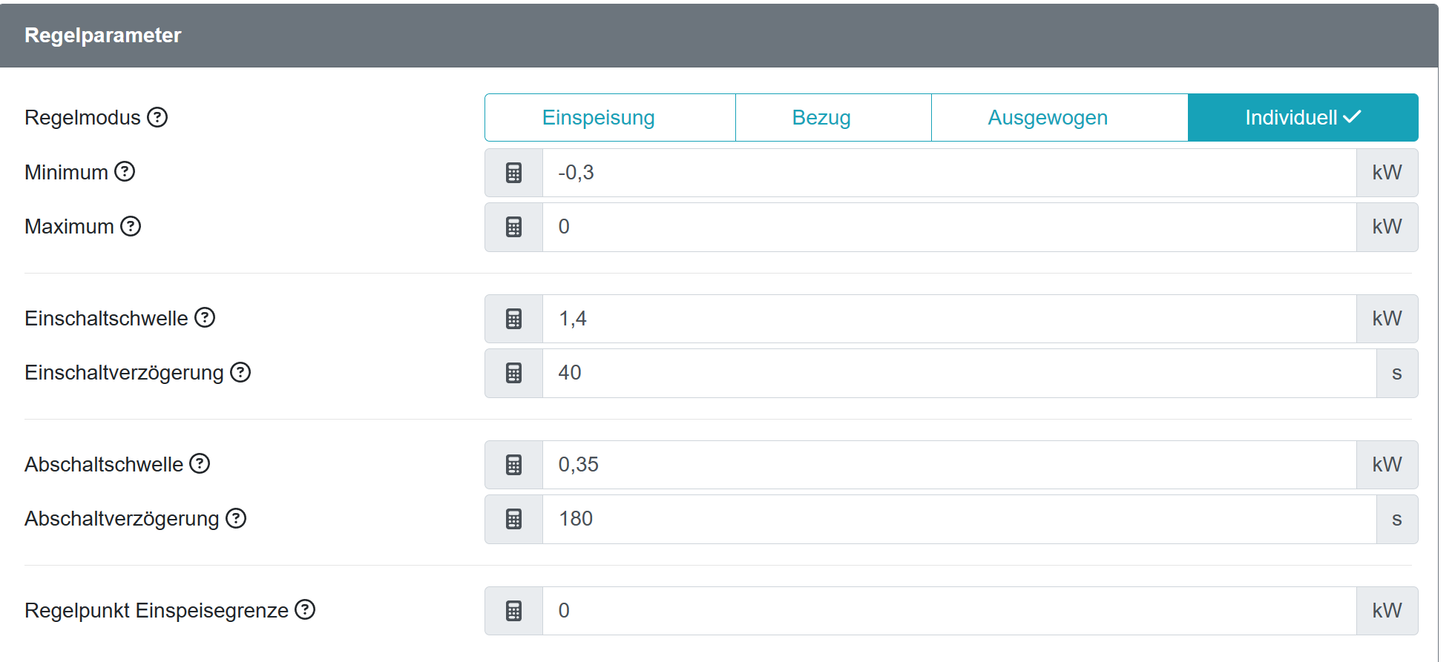Switch Regelmodus to Bezug
Viewport: 1455px width, 662px height.
point(821,117)
